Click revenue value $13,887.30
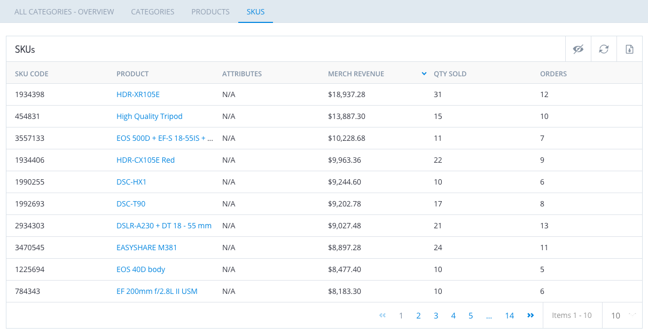This screenshot has height=335, width=648. click(347, 116)
